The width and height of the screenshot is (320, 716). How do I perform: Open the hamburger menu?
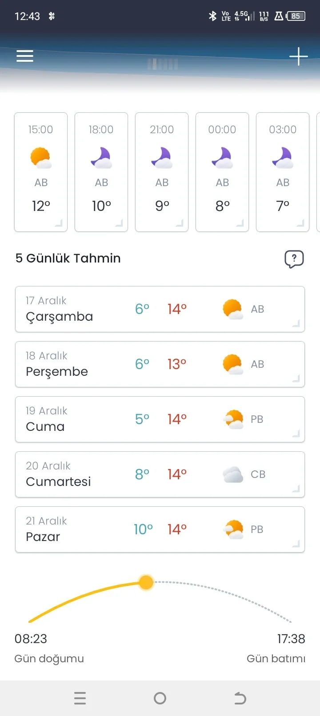point(25,56)
